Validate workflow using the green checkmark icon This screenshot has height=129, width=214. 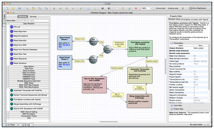60,9
